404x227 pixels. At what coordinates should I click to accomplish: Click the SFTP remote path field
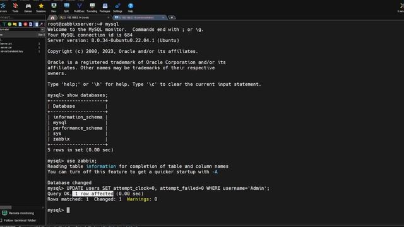coord(20,30)
